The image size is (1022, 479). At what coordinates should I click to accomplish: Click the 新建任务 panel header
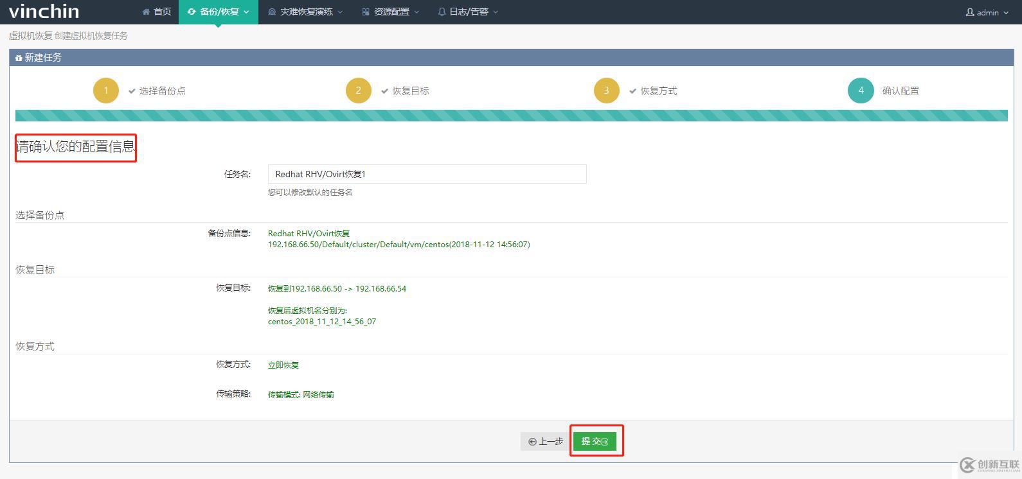pyautogui.click(x=511, y=57)
